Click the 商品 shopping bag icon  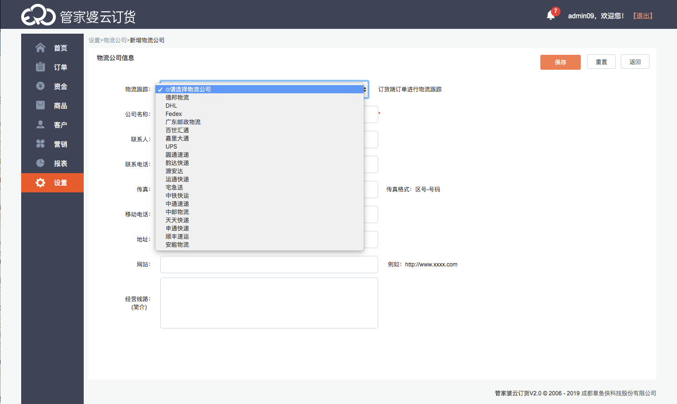pyautogui.click(x=41, y=105)
